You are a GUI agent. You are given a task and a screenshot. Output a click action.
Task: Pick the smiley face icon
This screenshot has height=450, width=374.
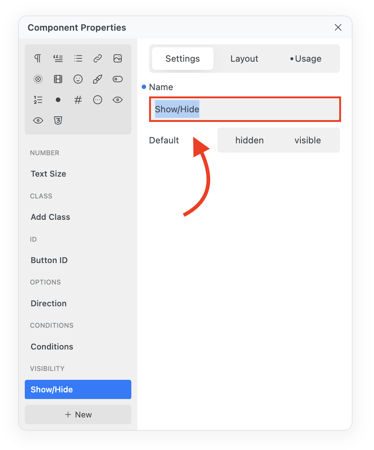[x=78, y=79]
